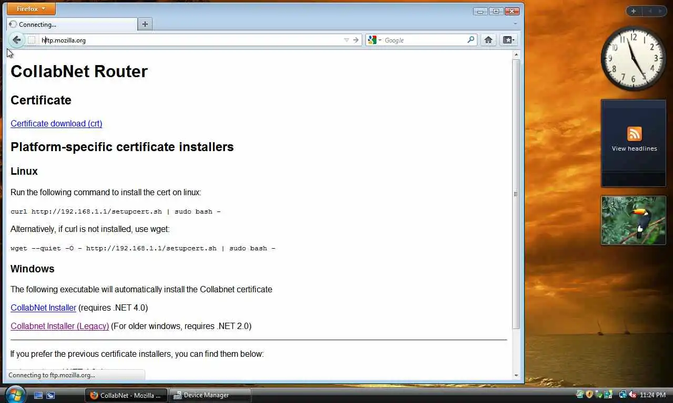
Task: Click 'Platform-specific certificate installers' heading
Action: point(122,147)
